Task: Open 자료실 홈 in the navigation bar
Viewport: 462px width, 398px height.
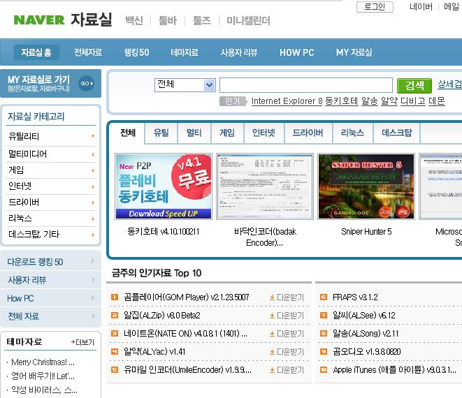Action: tap(36, 52)
